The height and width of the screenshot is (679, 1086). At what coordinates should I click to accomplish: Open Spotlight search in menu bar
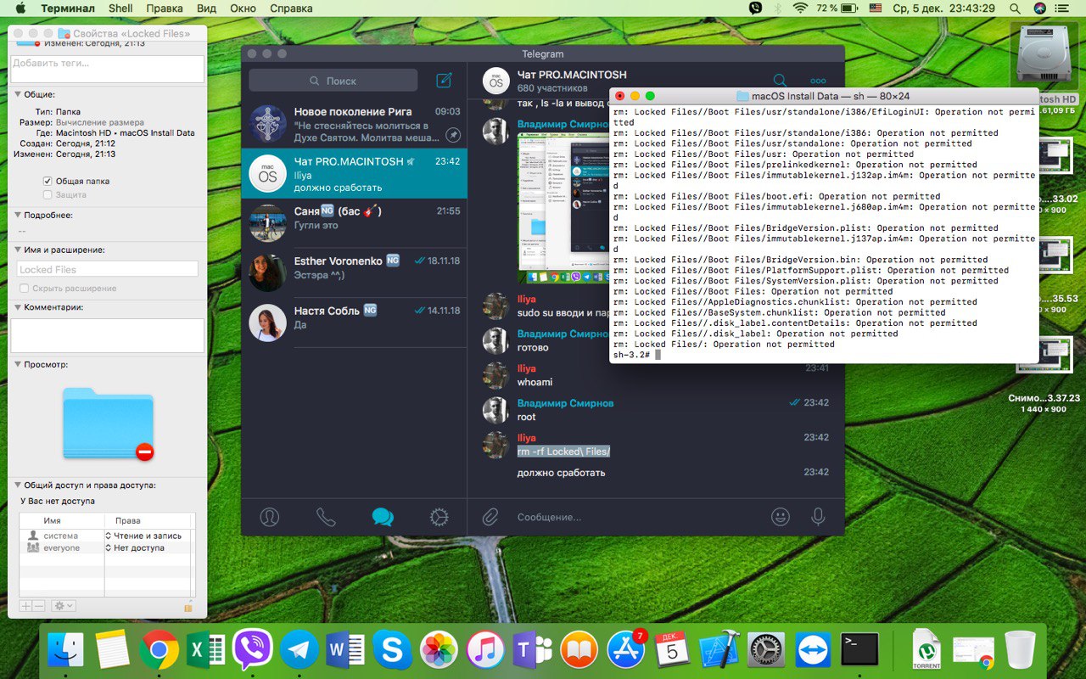pos(1015,8)
